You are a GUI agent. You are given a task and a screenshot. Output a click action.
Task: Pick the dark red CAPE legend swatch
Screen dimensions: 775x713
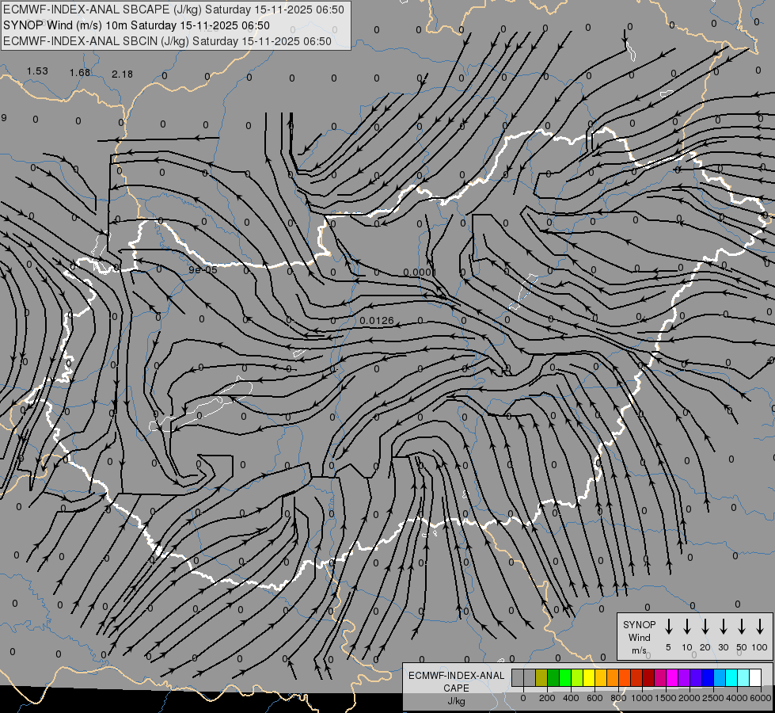[648, 677]
